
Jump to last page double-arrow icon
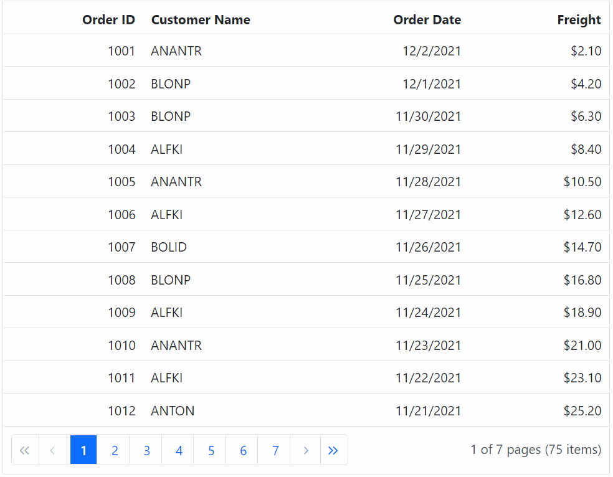pyautogui.click(x=333, y=450)
